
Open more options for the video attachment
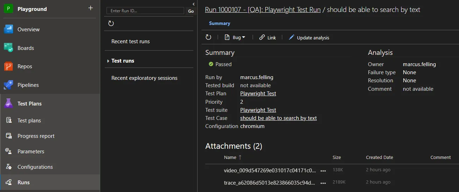click(323, 171)
